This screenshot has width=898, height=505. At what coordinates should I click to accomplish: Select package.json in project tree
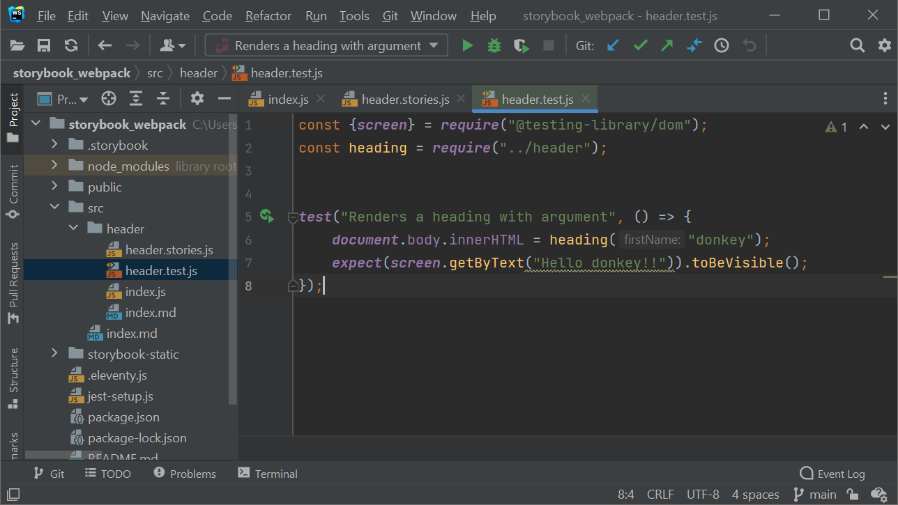pyautogui.click(x=123, y=417)
